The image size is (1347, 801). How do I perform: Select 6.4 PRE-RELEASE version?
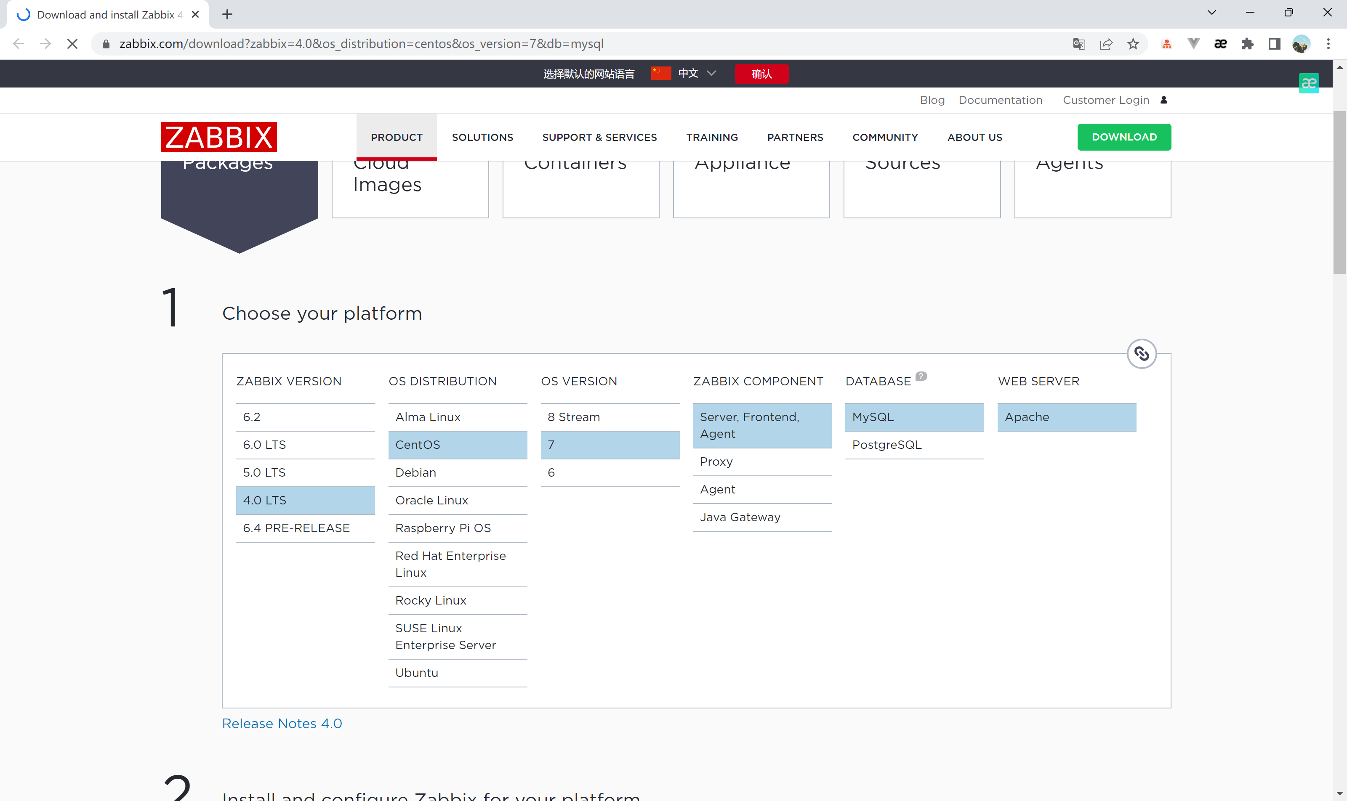[305, 528]
